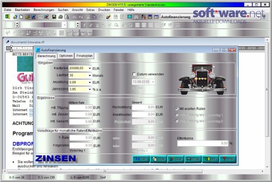This screenshot has width=272, height=182.
Task: Expand the Jahreszins dropdown arrow
Action: click(90, 90)
